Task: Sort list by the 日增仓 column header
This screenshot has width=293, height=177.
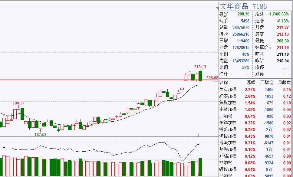Action: [x=267, y=83]
